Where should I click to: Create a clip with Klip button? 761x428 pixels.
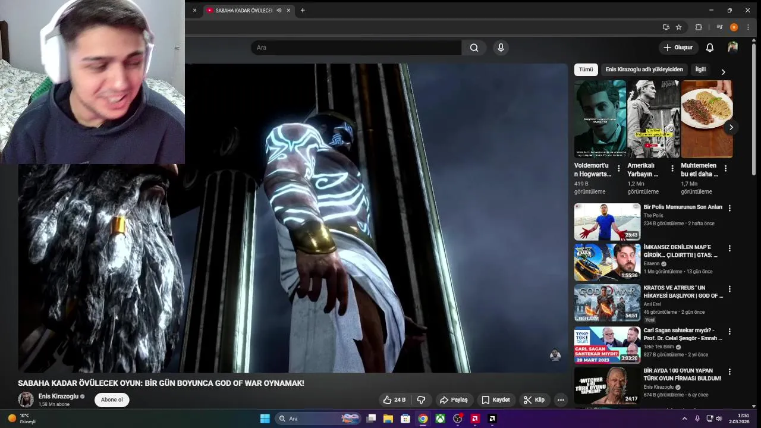[534, 400]
